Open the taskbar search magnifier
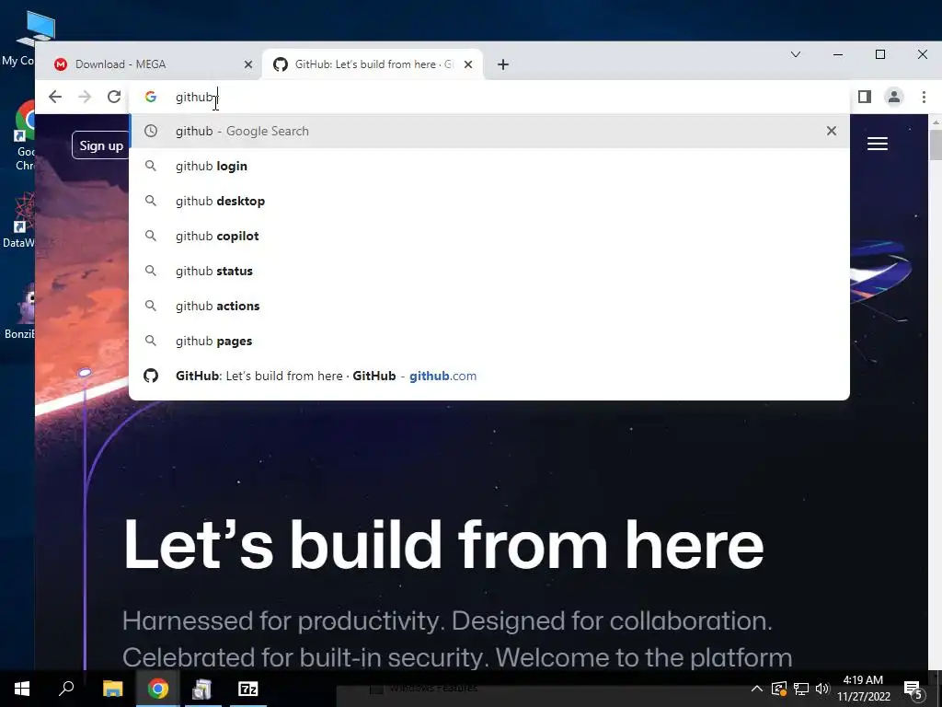Screen dimensions: 942x707 66,689
